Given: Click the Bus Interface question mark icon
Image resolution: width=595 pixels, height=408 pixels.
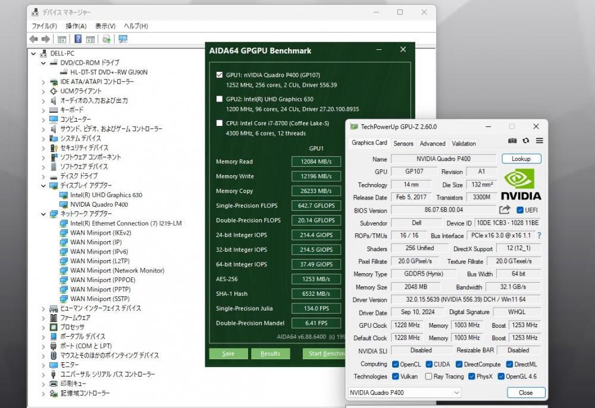Looking at the screenshot, I should 539,235.
